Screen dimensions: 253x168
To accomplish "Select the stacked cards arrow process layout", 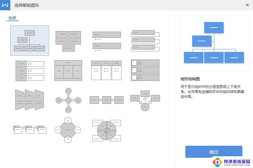I will click(x=30, y=130).
